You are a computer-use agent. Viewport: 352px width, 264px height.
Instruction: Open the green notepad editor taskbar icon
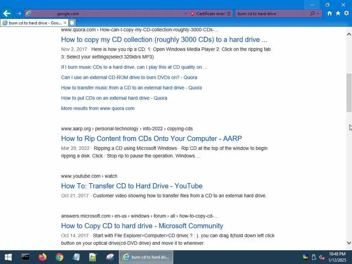pyautogui.click(x=93, y=257)
